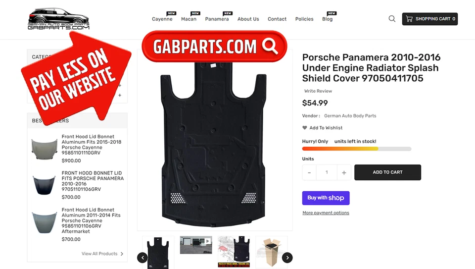
Task: Click the Buy with Shop button
Action: point(326,198)
